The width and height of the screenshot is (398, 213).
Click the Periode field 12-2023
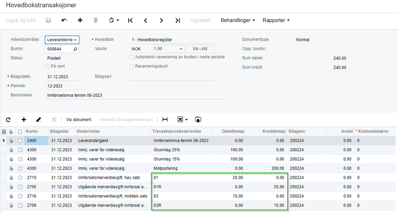click(62, 86)
